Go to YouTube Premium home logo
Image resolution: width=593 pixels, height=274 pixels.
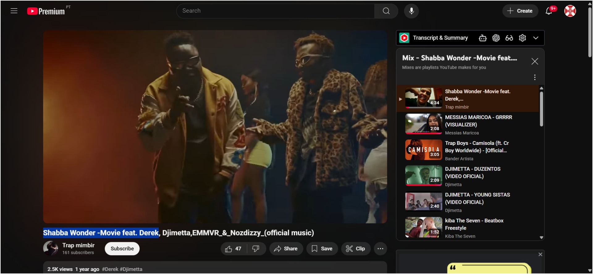pyautogui.click(x=46, y=11)
